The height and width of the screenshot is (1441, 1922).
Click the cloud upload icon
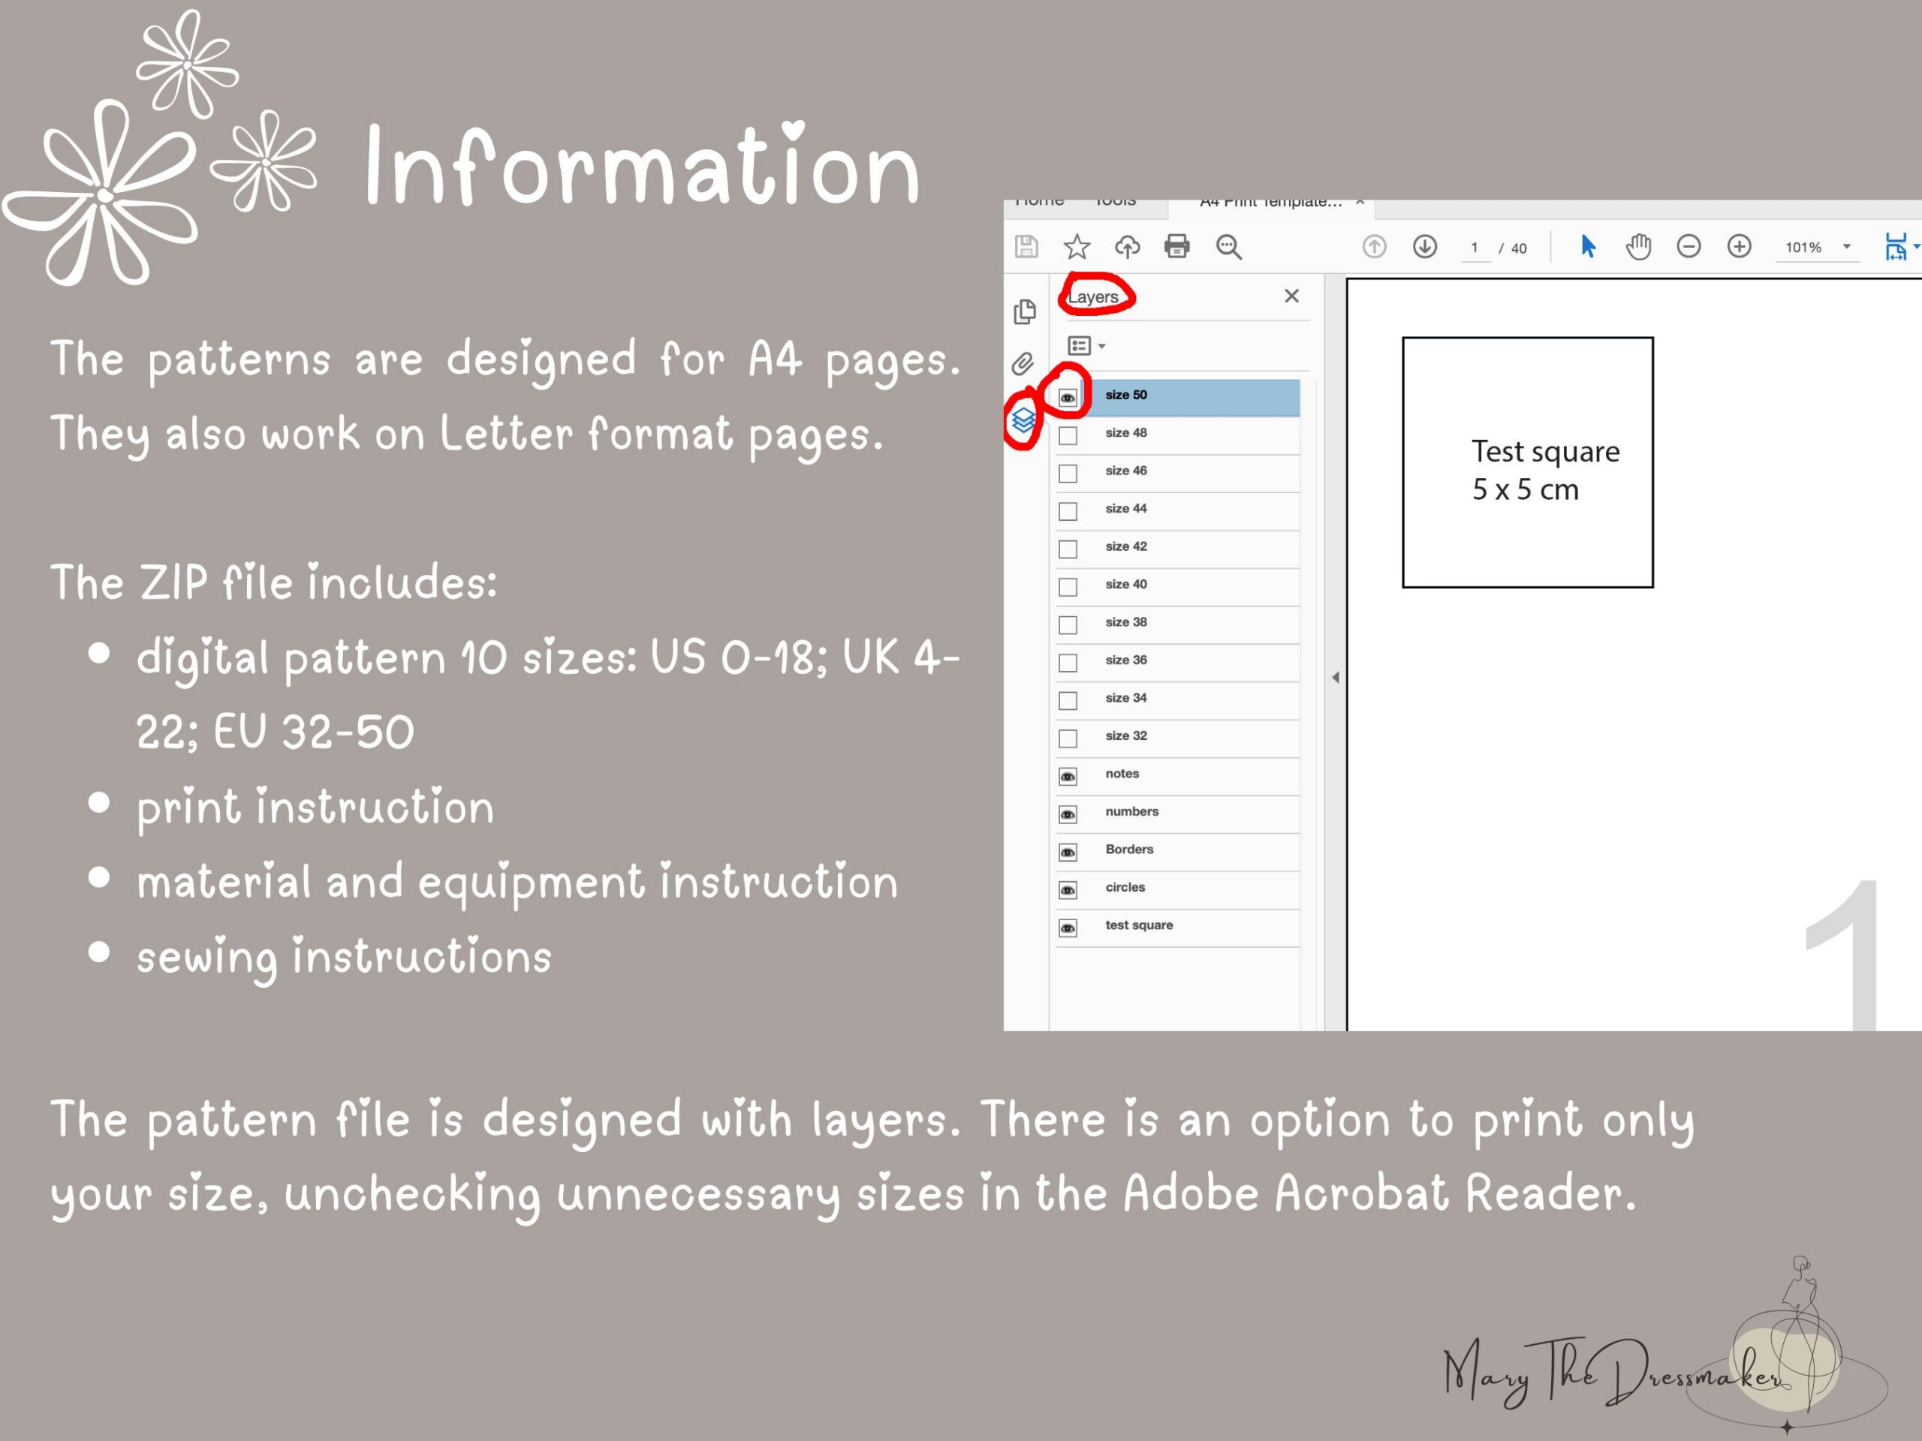pos(1127,247)
